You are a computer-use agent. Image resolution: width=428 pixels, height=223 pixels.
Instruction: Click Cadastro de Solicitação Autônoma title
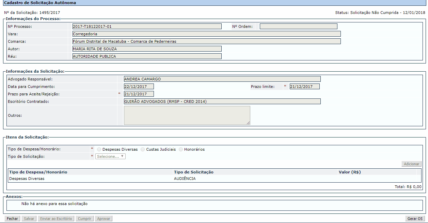coord(40,3)
